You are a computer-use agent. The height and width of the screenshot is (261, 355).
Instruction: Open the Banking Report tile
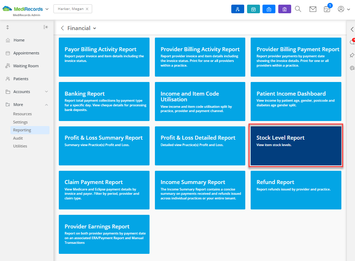click(x=104, y=101)
